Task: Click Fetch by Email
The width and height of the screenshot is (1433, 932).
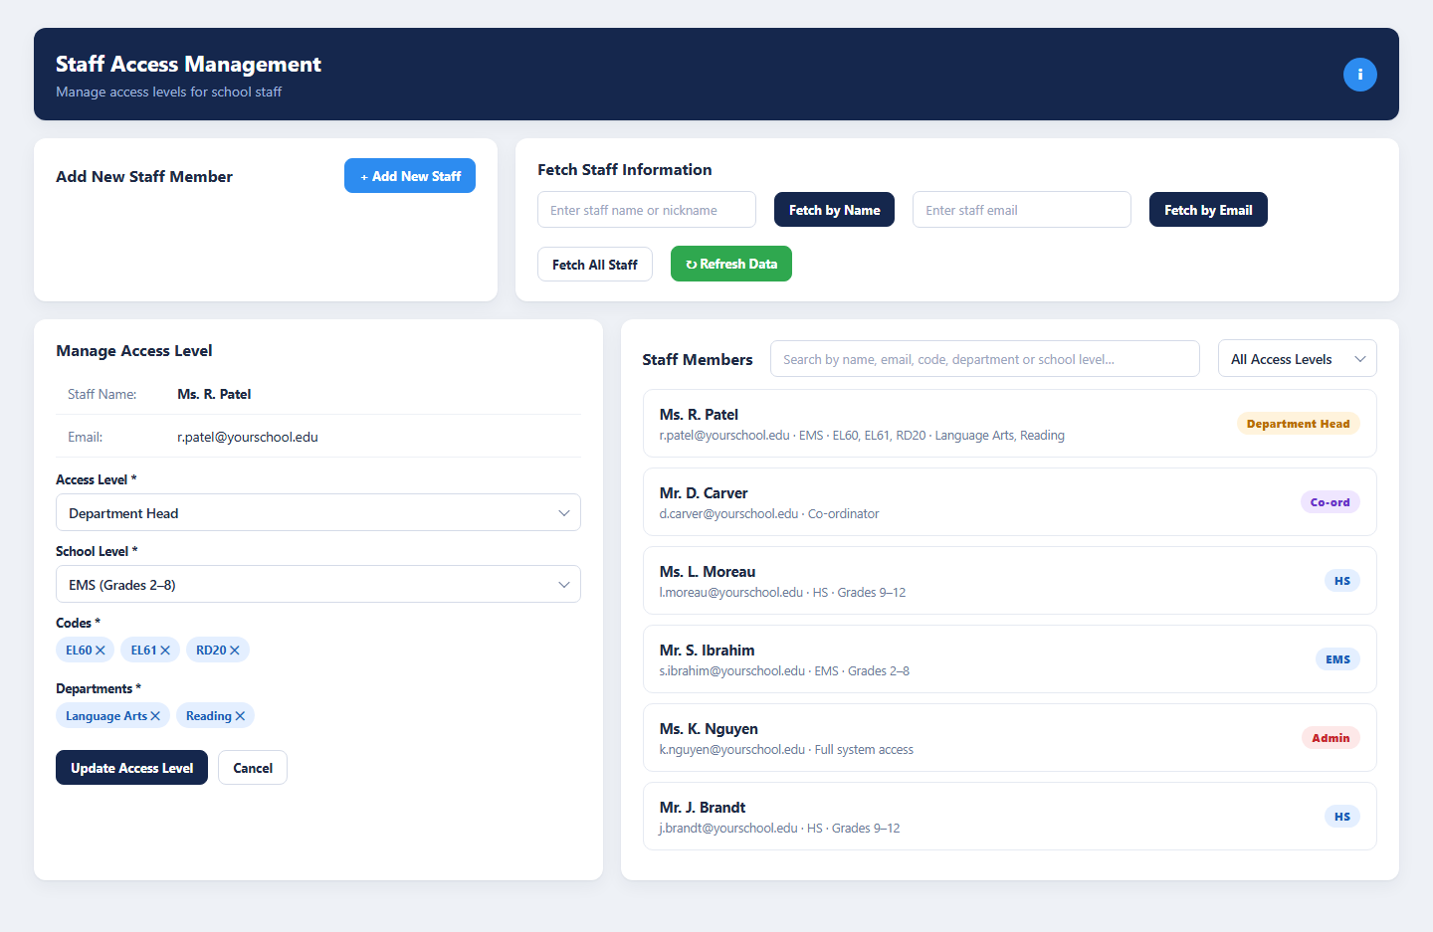Action: [1208, 210]
